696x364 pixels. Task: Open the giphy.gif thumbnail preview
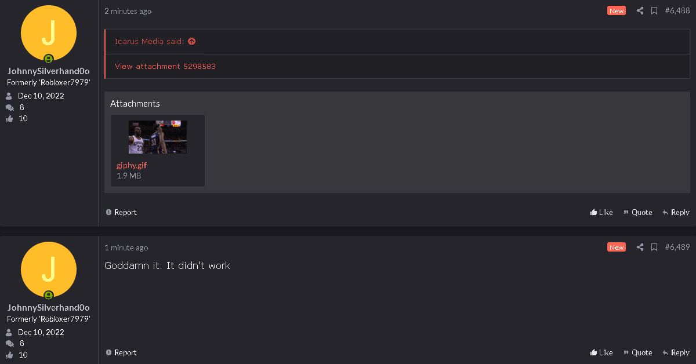pos(158,137)
